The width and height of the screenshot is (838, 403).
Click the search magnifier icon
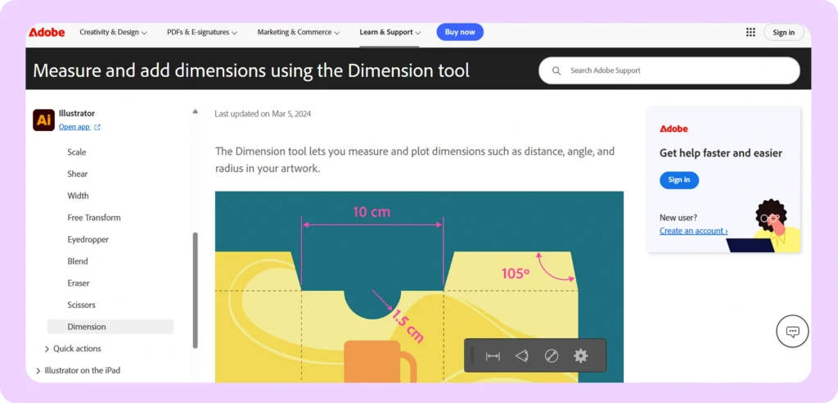point(556,70)
